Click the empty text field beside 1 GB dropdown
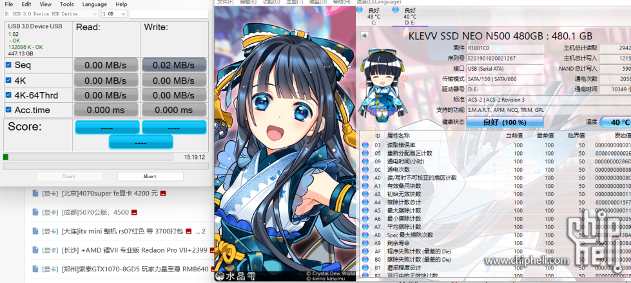 point(169,14)
